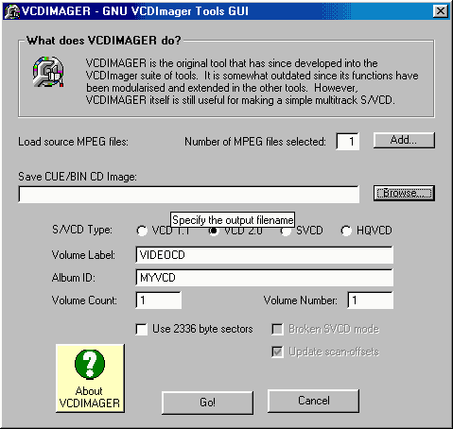The height and width of the screenshot is (429, 453).
Task: Click the 'Volume Label:' text
Action: click(83, 255)
